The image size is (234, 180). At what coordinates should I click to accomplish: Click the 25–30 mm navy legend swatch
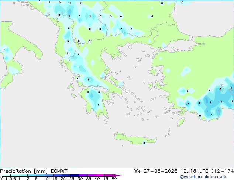click(75, 175)
